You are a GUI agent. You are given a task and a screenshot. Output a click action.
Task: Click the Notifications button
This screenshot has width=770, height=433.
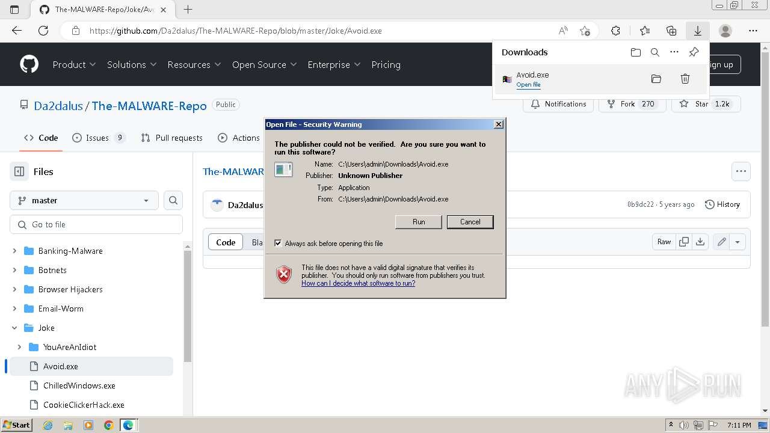click(x=558, y=104)
